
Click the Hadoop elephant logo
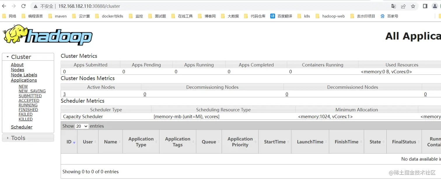coord(48,34)
